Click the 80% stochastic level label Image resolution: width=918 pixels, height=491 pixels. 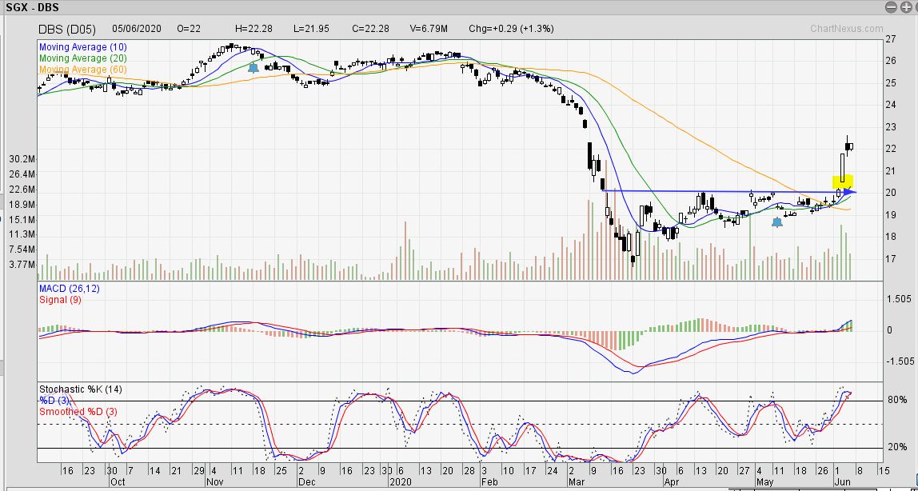click(897, 401)
